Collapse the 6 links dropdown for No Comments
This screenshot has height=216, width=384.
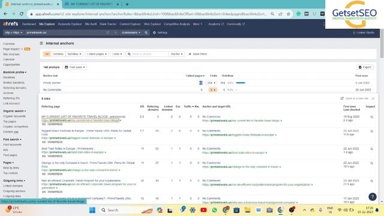click(x=212, y=90)
